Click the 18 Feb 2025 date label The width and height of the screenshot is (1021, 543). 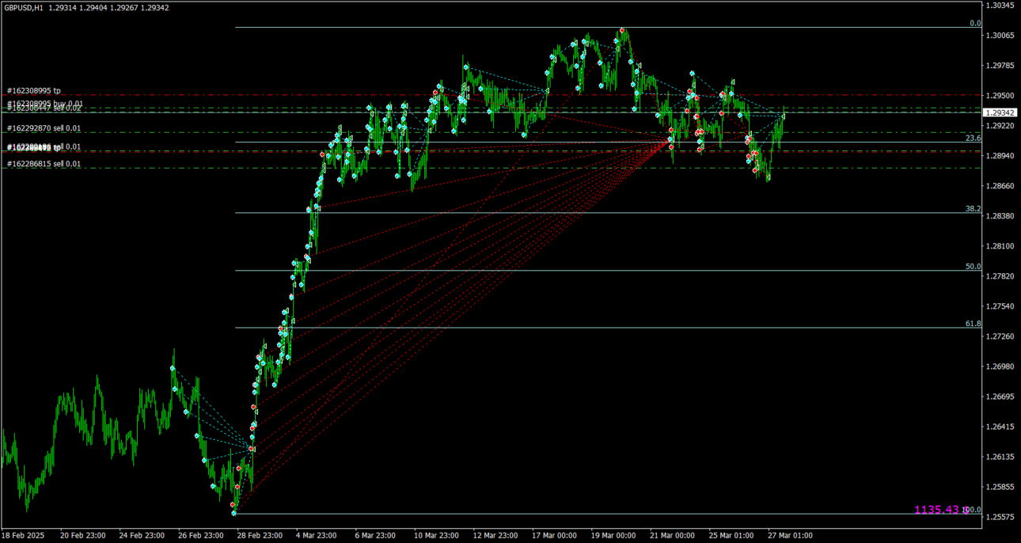click(x=23, y=536)
